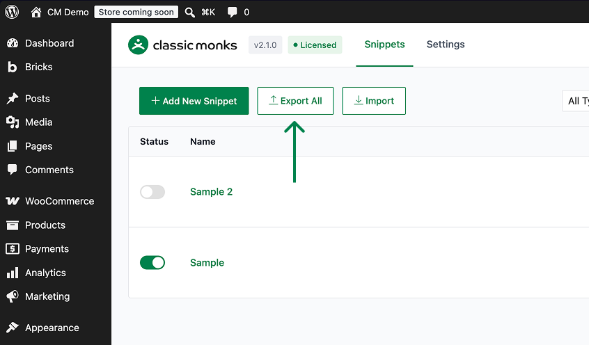
Task: Click the Classic Monks green logo icon
Action: click(139, 45)
